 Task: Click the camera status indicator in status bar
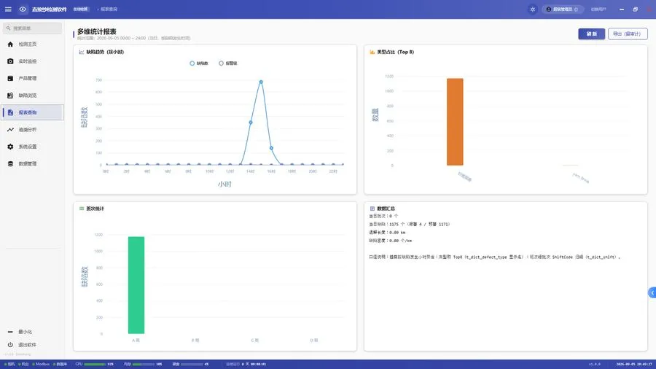click(x=9, y=365)
